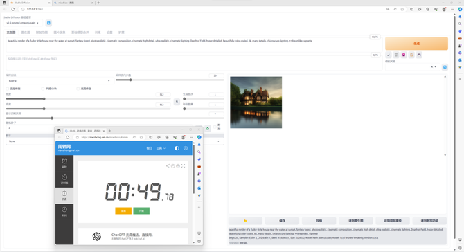Click the width-height swap button
The height and width of the screenshot is (252, 464).
177,102
